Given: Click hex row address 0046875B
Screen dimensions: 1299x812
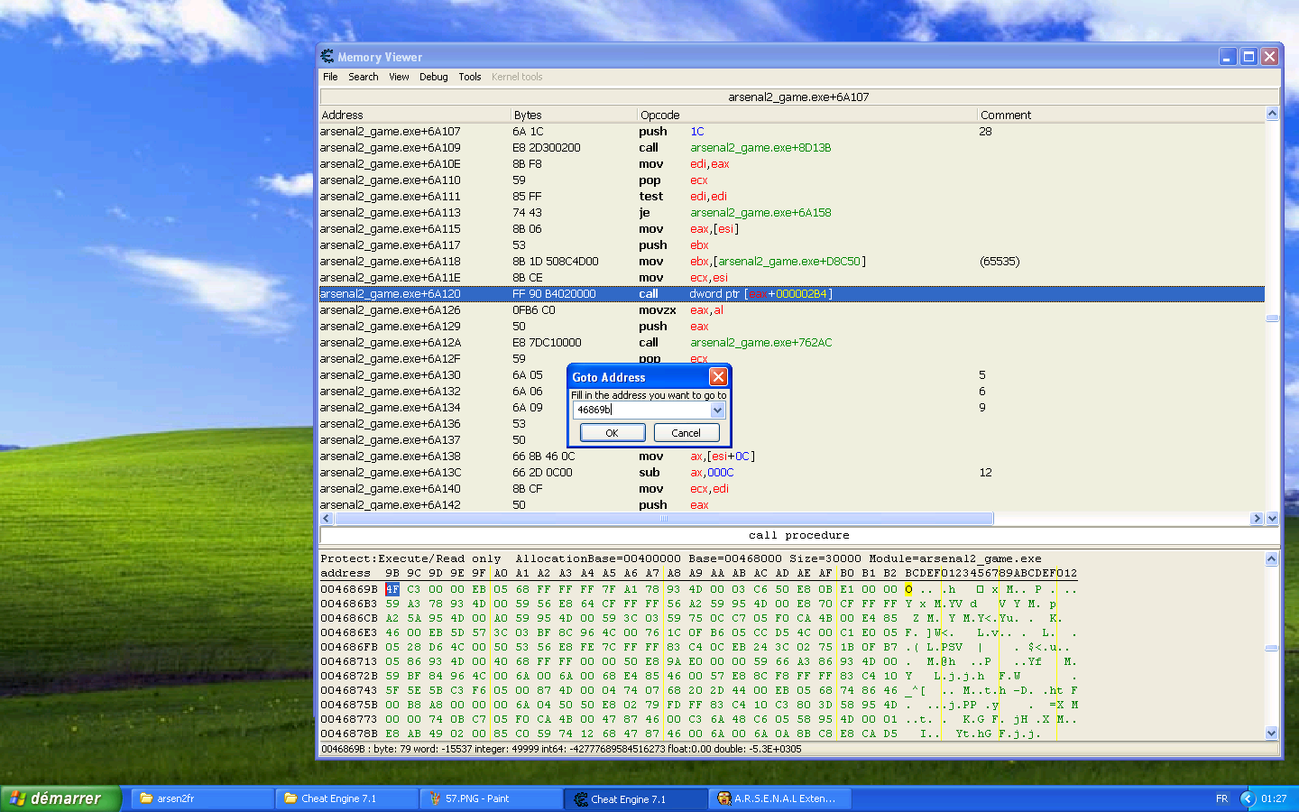Looking at the screenshot, I should (x=349, y=705).
